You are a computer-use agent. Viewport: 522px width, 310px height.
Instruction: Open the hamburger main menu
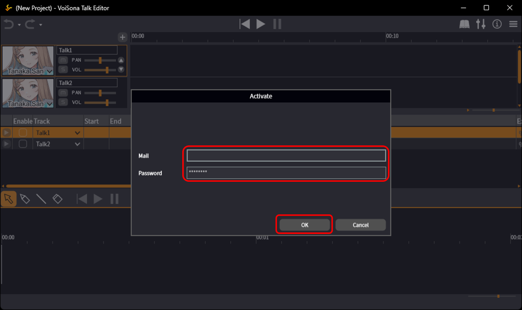tap(513, 25)
